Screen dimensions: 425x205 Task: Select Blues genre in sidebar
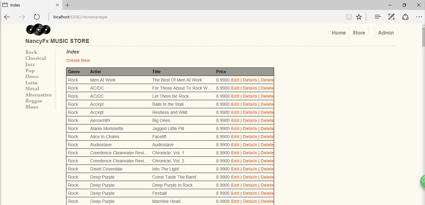pyautogui.click(x=32, y=107)
